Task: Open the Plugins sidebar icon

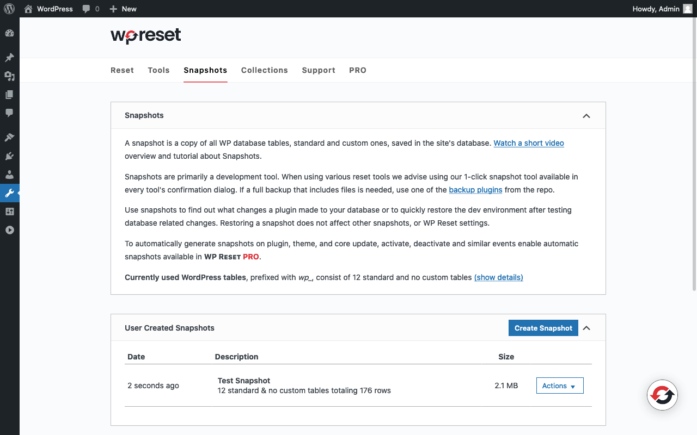Action: [x=9, y=156]
